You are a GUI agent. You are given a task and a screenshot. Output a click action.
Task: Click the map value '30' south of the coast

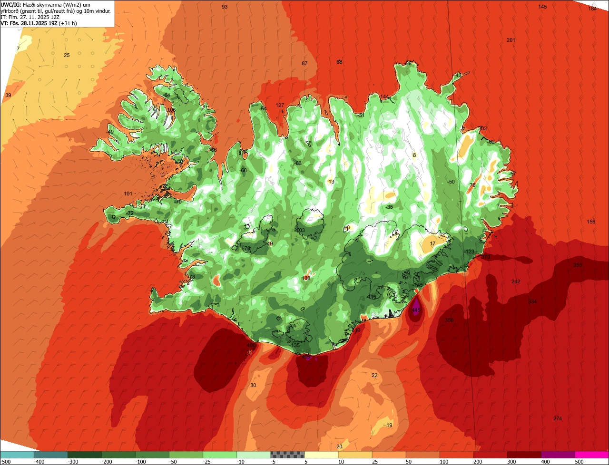click(x=253, y=385)
